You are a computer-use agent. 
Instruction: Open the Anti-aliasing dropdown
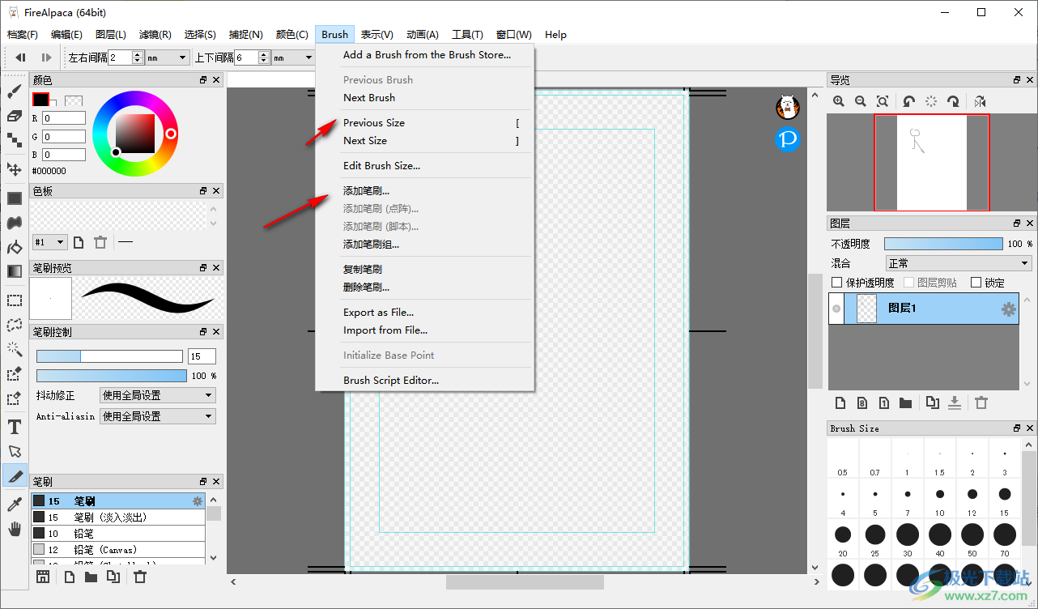[x=157, y=416]
